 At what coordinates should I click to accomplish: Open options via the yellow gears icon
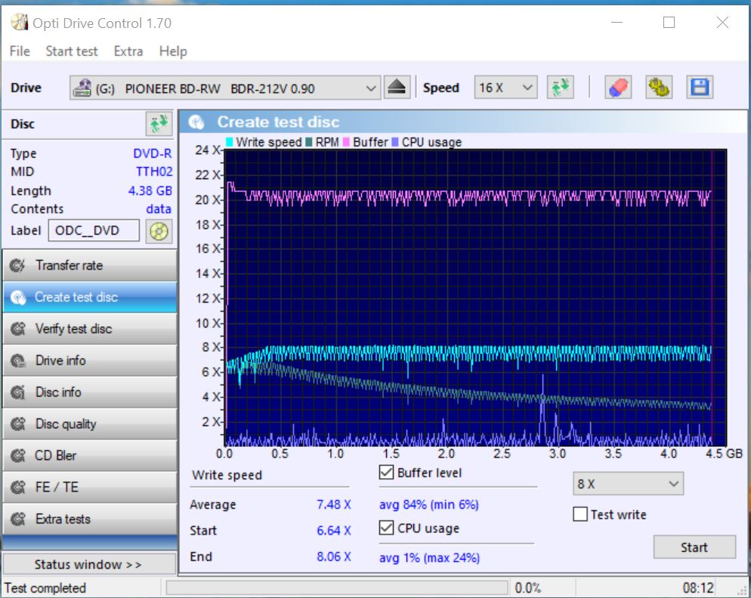[659, 88]
